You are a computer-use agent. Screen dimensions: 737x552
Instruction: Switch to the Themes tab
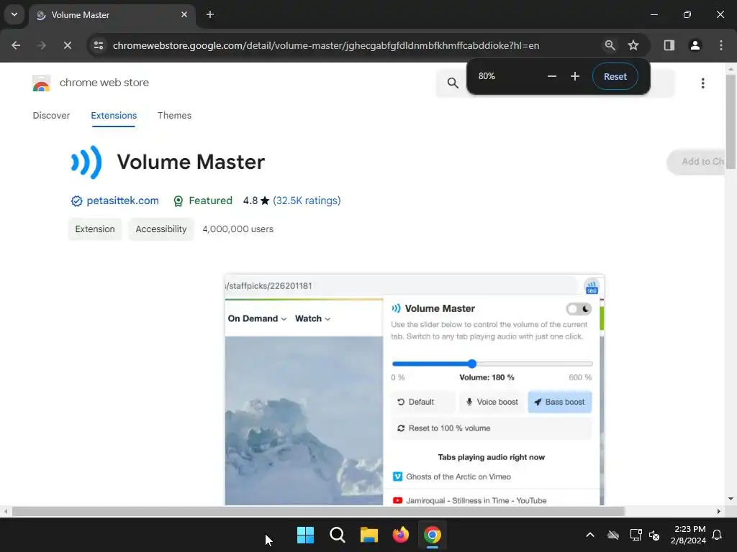pyautogui.click(x=174, y=116)
